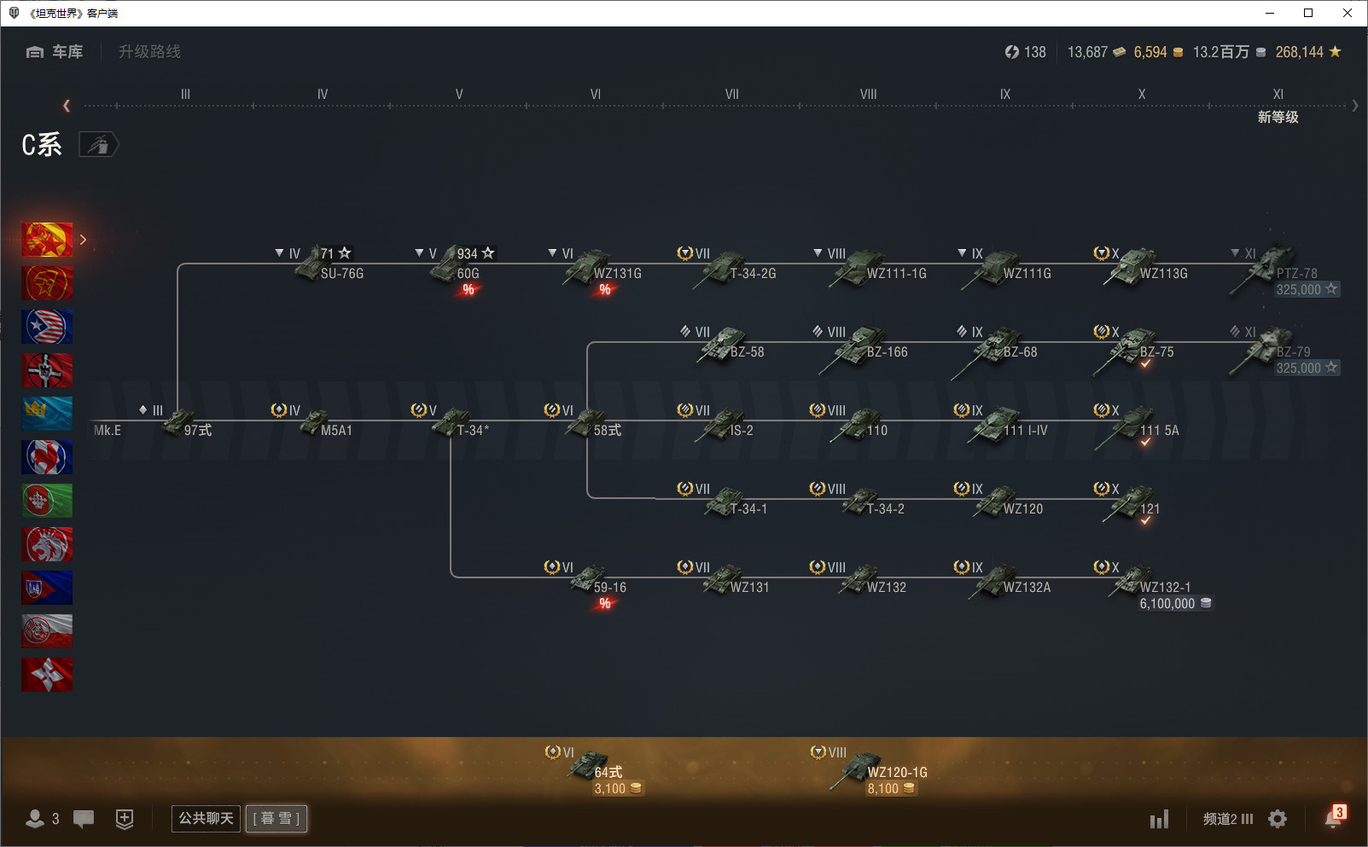Open the chat bubble icon
Viewport: 1368px width, 847px height.
click(x=84, y=819)
